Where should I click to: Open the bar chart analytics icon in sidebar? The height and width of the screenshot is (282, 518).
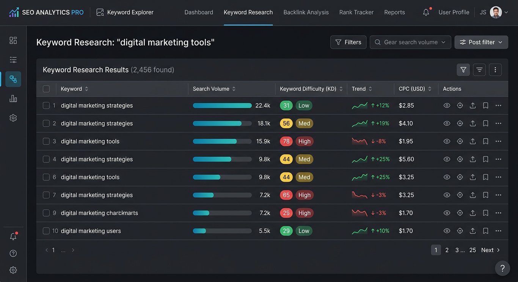[13, 98]
